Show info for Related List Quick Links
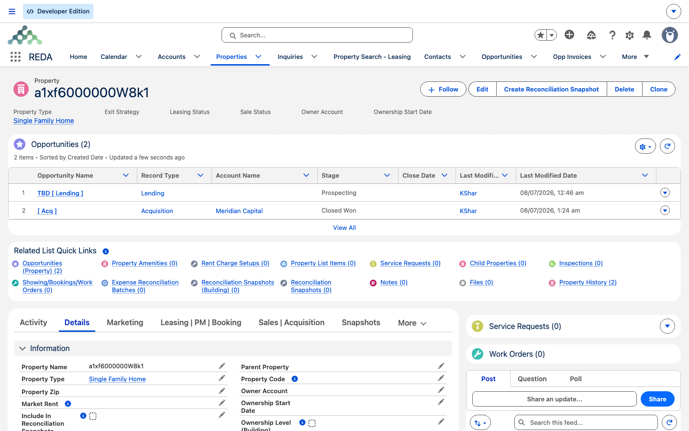Image resolution: width=689 pixels, height=431 pixels. [106, 251]
